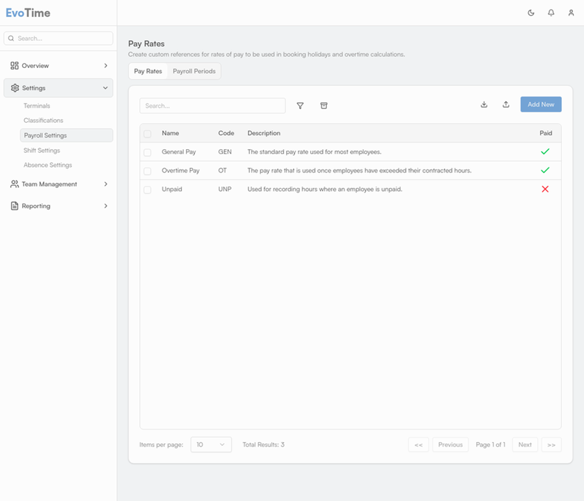Open the items per page dropdown
This screenshot has height=501, width=584.
point(211,445)
